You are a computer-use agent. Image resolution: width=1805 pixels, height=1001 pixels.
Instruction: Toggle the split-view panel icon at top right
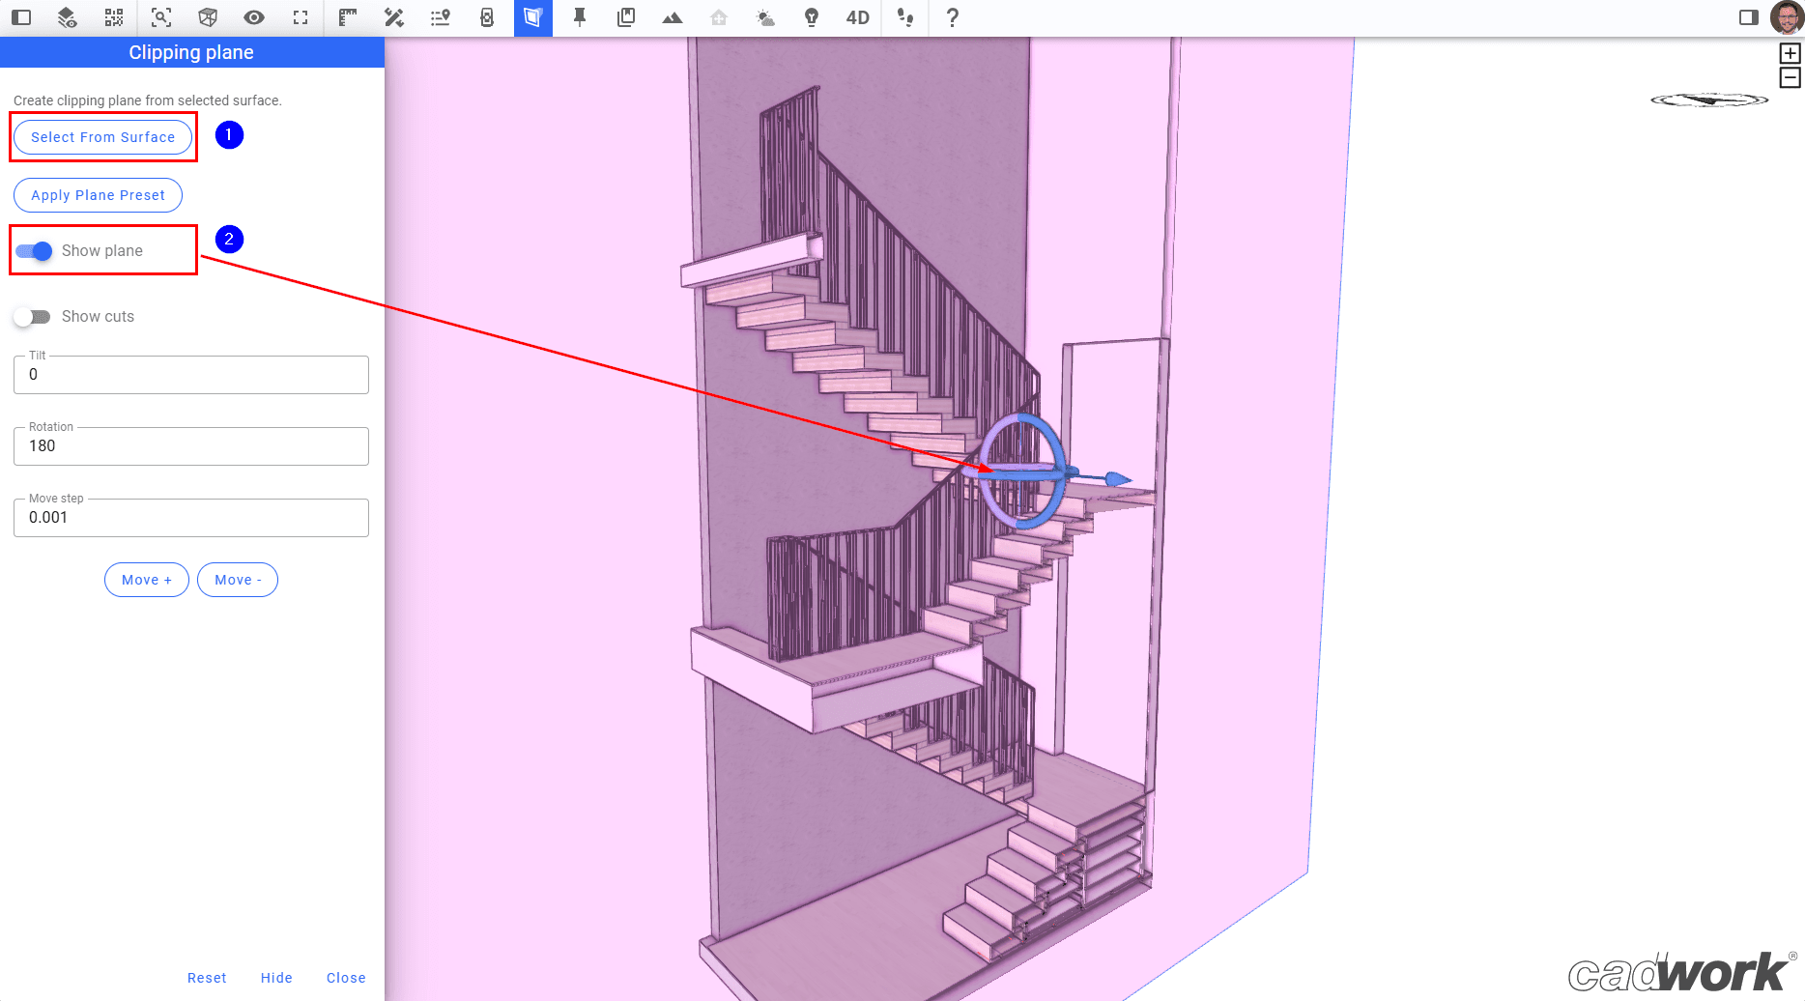coord(1750,16)
